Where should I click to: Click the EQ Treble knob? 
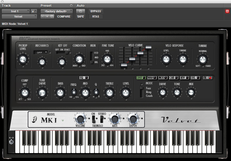pyautogui.click(x=110, y=93)
